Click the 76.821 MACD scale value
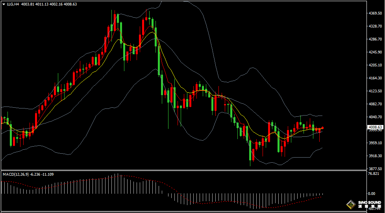The image size is (385, 213). [373, 174]
